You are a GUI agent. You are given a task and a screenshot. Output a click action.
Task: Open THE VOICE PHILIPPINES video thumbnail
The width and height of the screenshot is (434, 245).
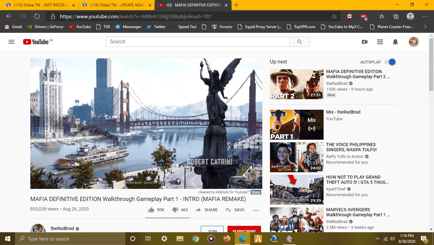pos(297,157)
